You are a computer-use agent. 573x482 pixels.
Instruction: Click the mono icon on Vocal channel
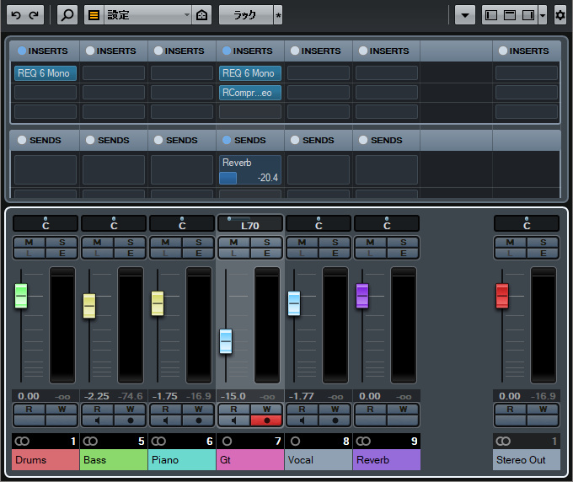pos(295,442)
